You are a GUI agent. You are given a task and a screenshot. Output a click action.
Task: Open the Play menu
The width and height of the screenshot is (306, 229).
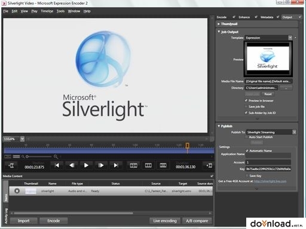point(35,11)
